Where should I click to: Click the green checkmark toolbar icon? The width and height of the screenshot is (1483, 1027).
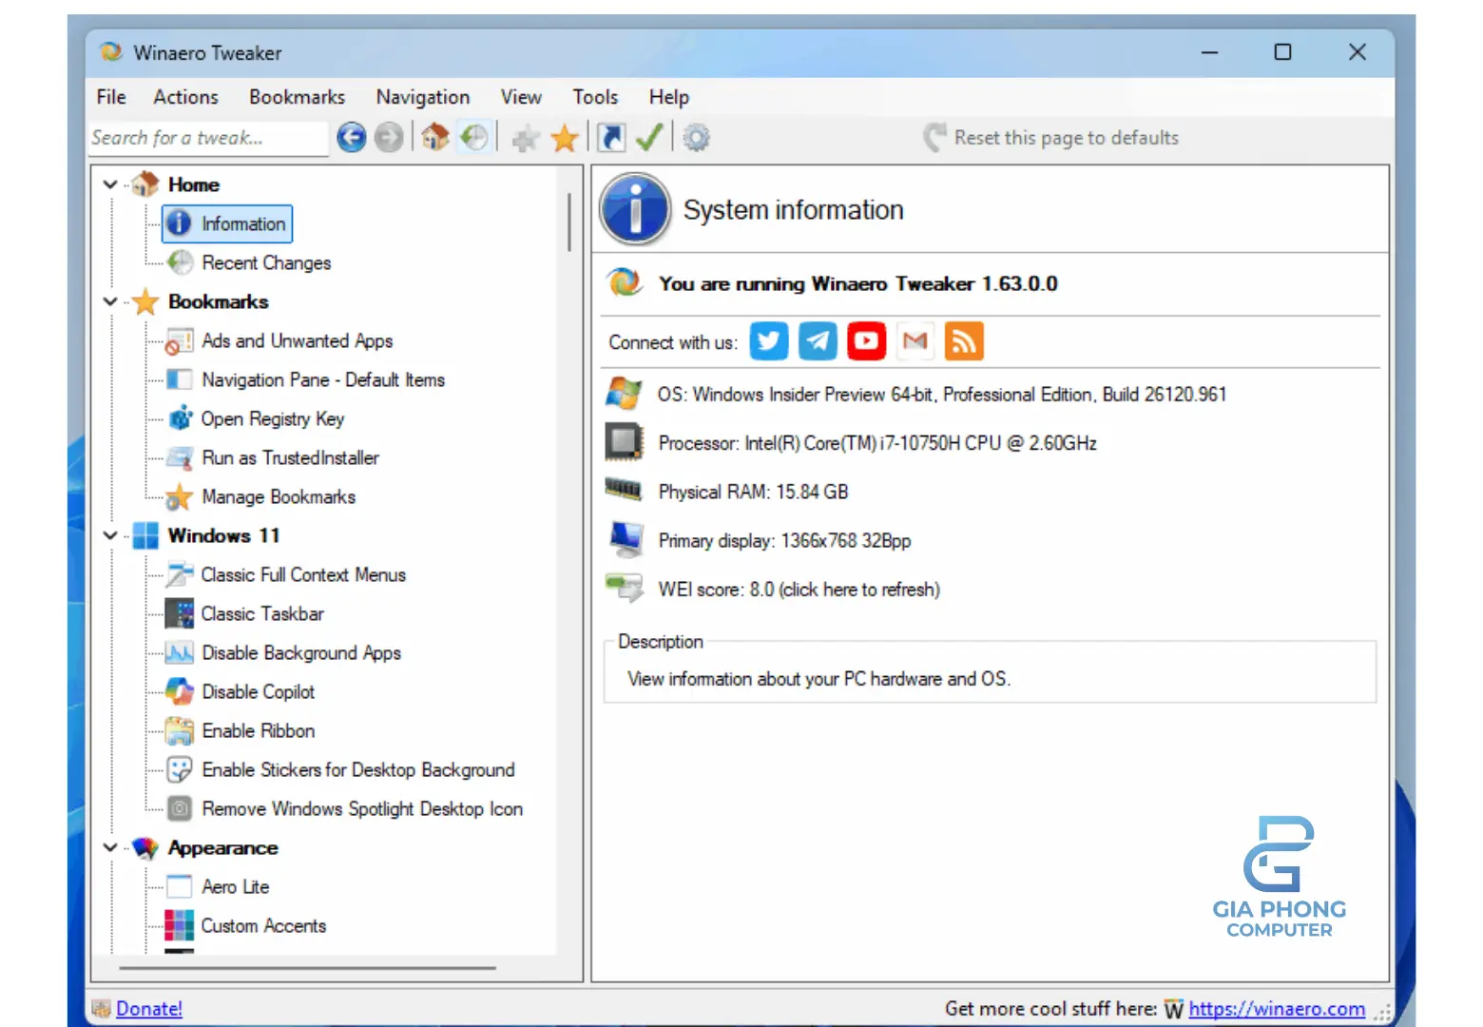tap(649, 137)
